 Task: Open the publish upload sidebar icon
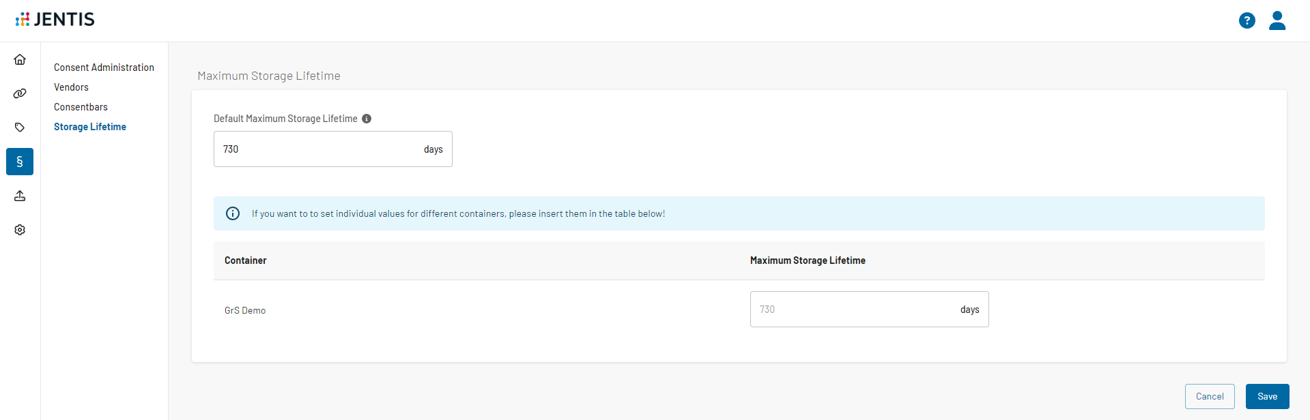pyautogui.click(x=20, y=196)
